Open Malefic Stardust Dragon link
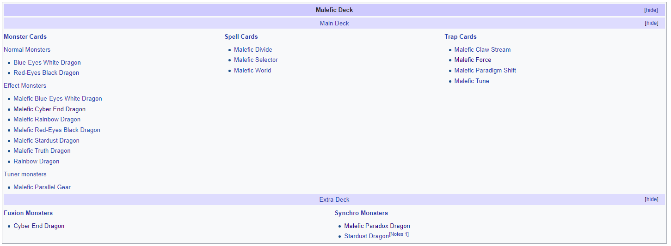Screen dimensions: 671x246 tap(46, 140)
